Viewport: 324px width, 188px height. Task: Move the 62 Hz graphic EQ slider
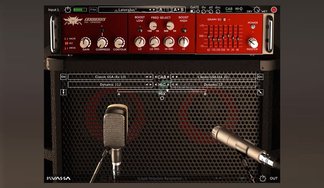[x=209, y=37]
